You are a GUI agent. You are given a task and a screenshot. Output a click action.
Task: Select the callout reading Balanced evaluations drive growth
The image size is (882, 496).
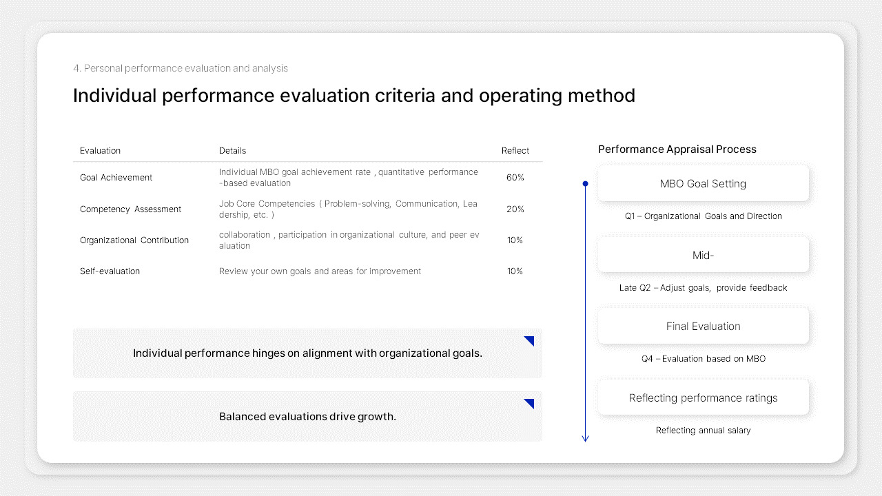(x=307, y=416)
